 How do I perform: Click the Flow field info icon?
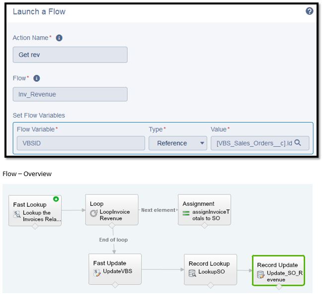coord(36,78)
